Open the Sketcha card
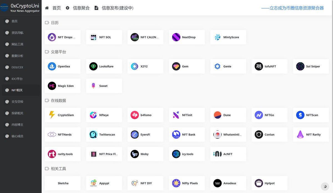 [x=62, y=183]
